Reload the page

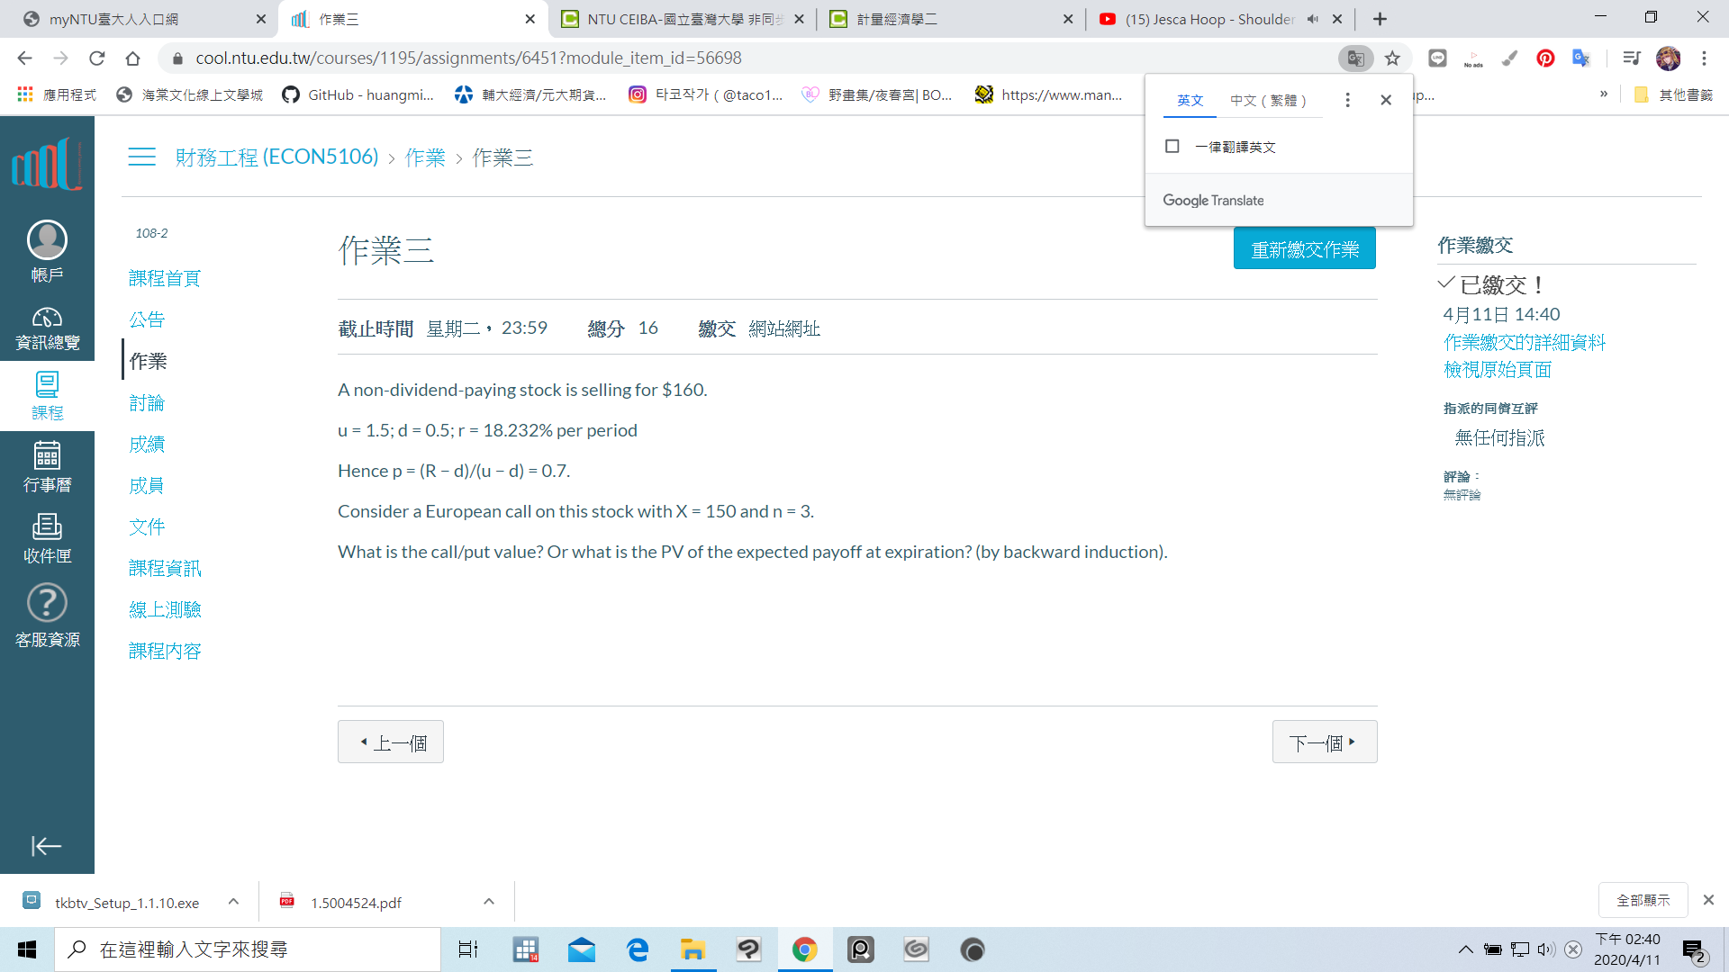(x=97, y=58)
